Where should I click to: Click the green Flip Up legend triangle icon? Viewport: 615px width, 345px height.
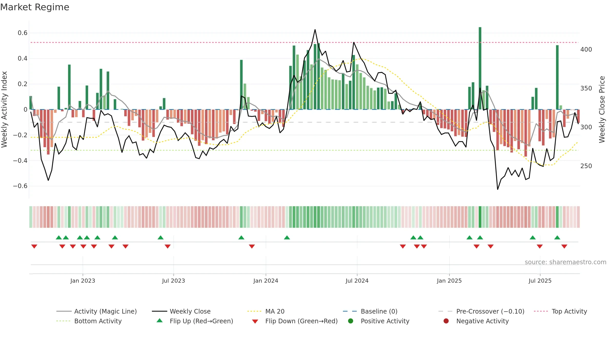pos(160,320)
